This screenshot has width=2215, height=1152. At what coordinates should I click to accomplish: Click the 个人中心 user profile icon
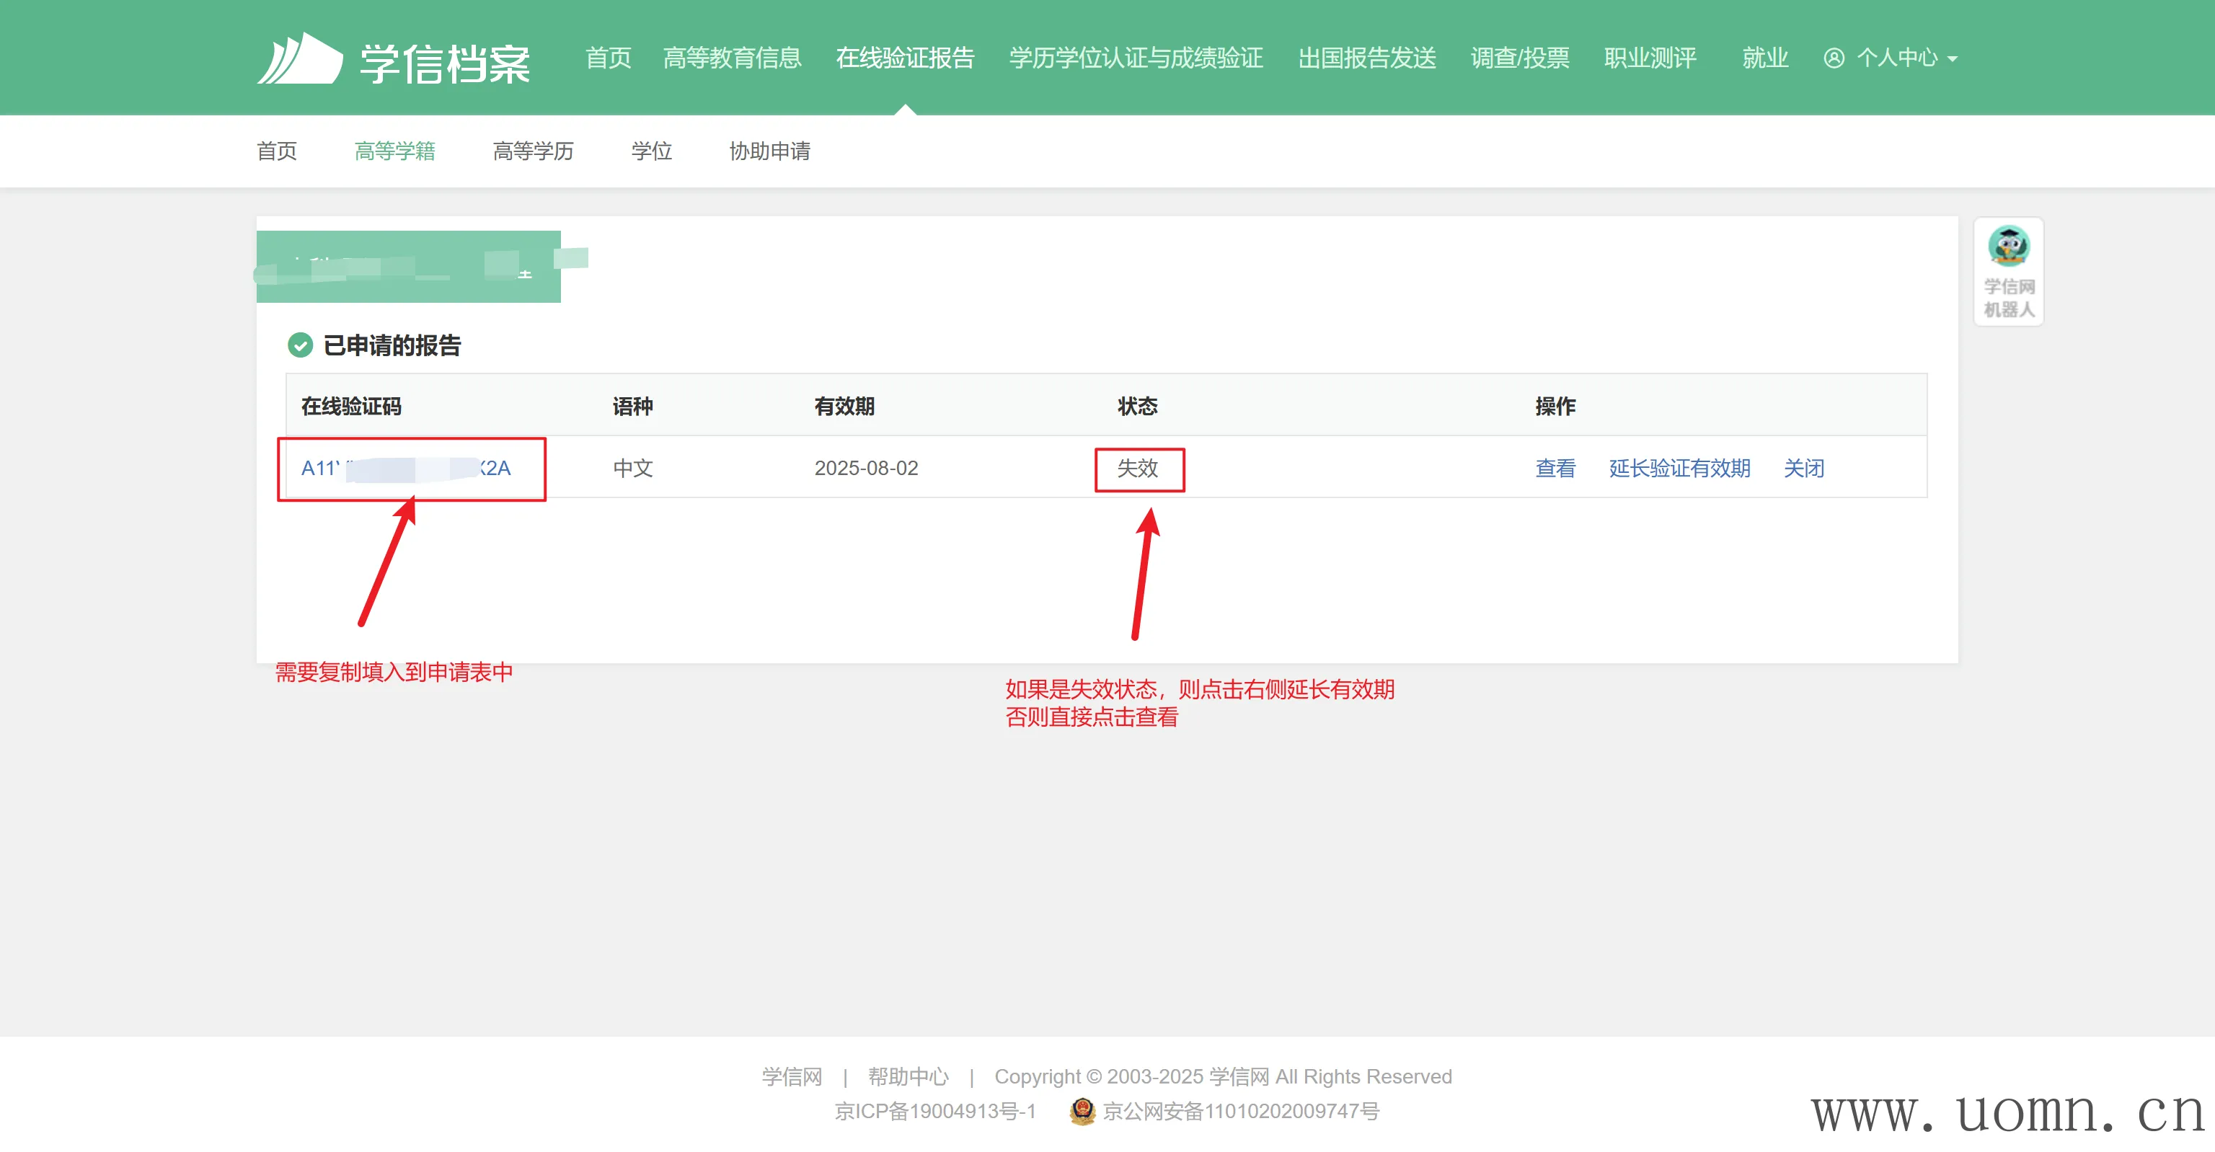pos(1834,58)
